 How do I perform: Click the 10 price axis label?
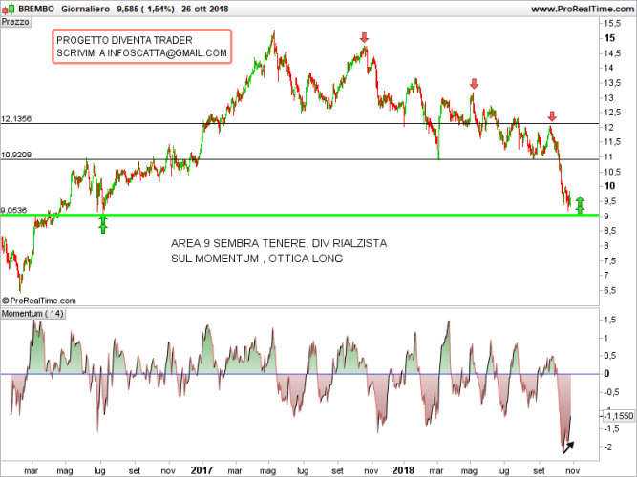point(609,186)
